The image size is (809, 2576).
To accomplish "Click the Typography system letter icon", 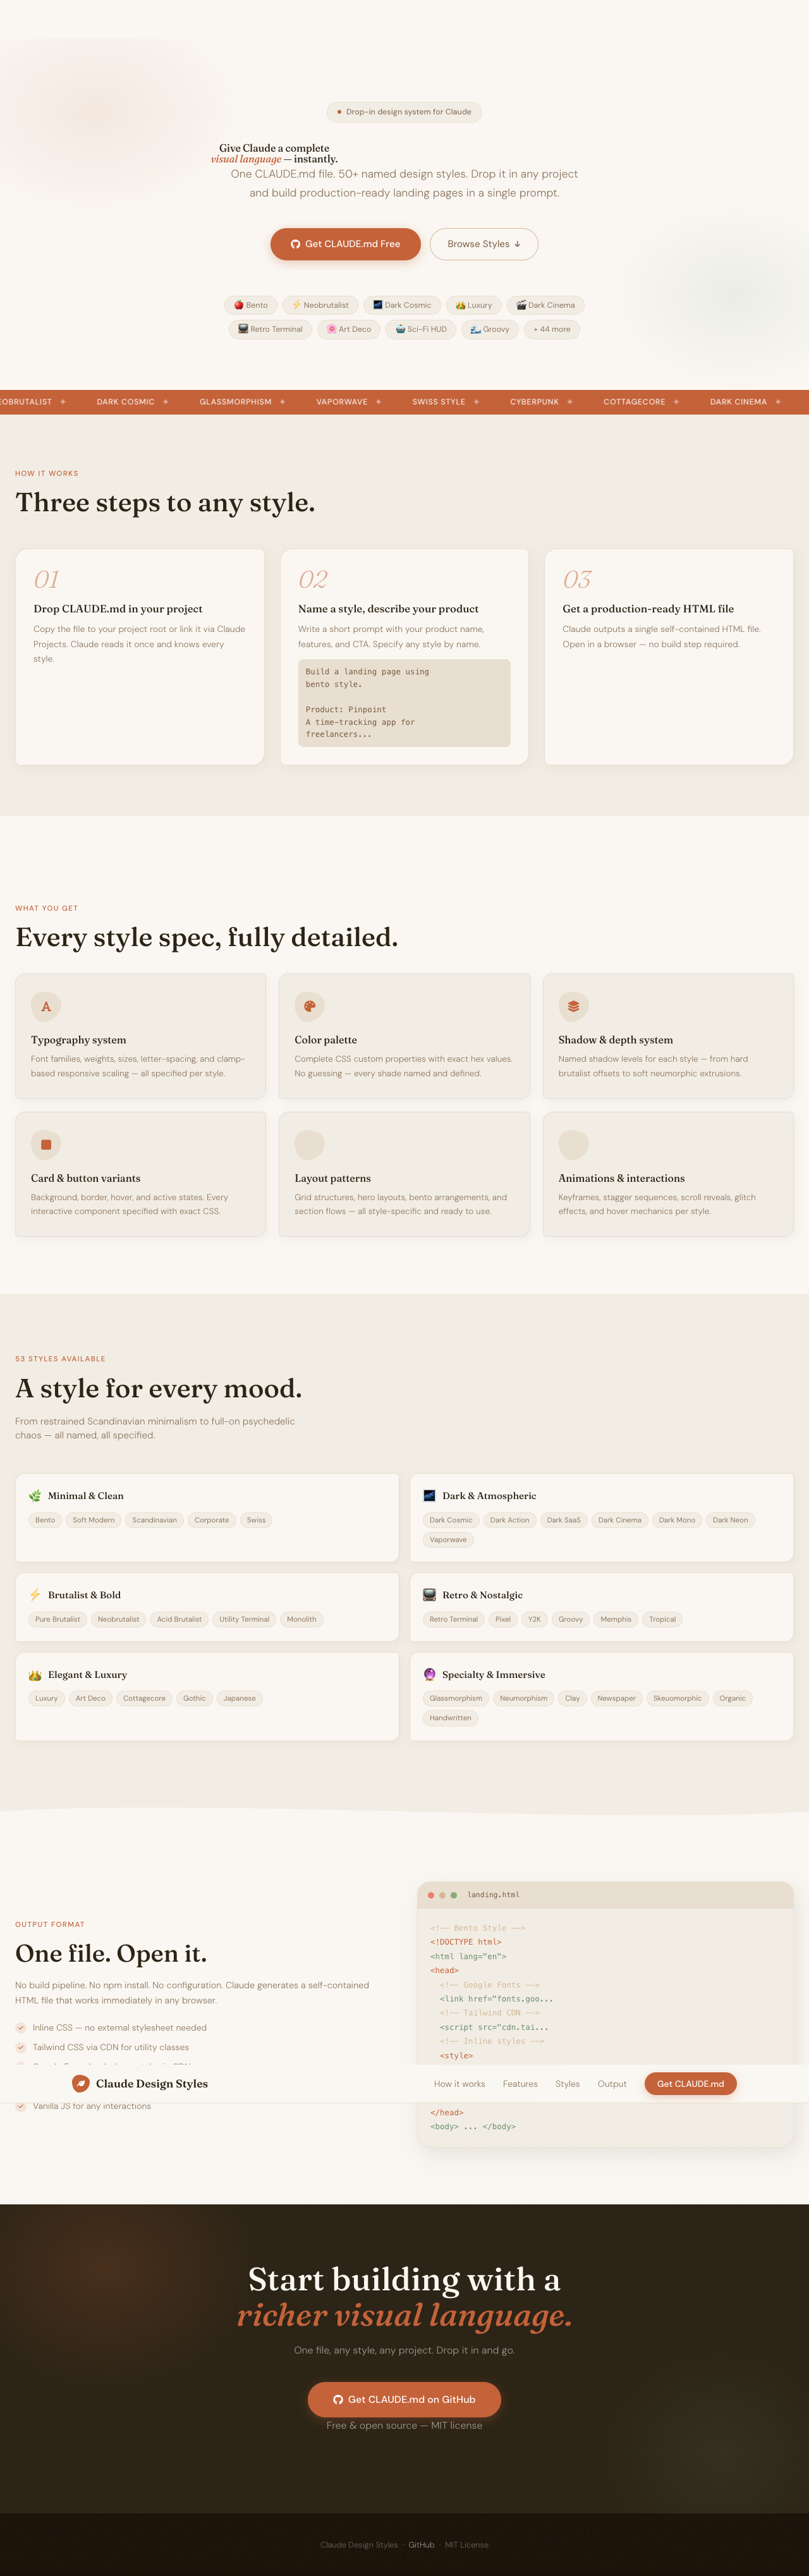I will pyautogui.click(x=46, y=1006).
